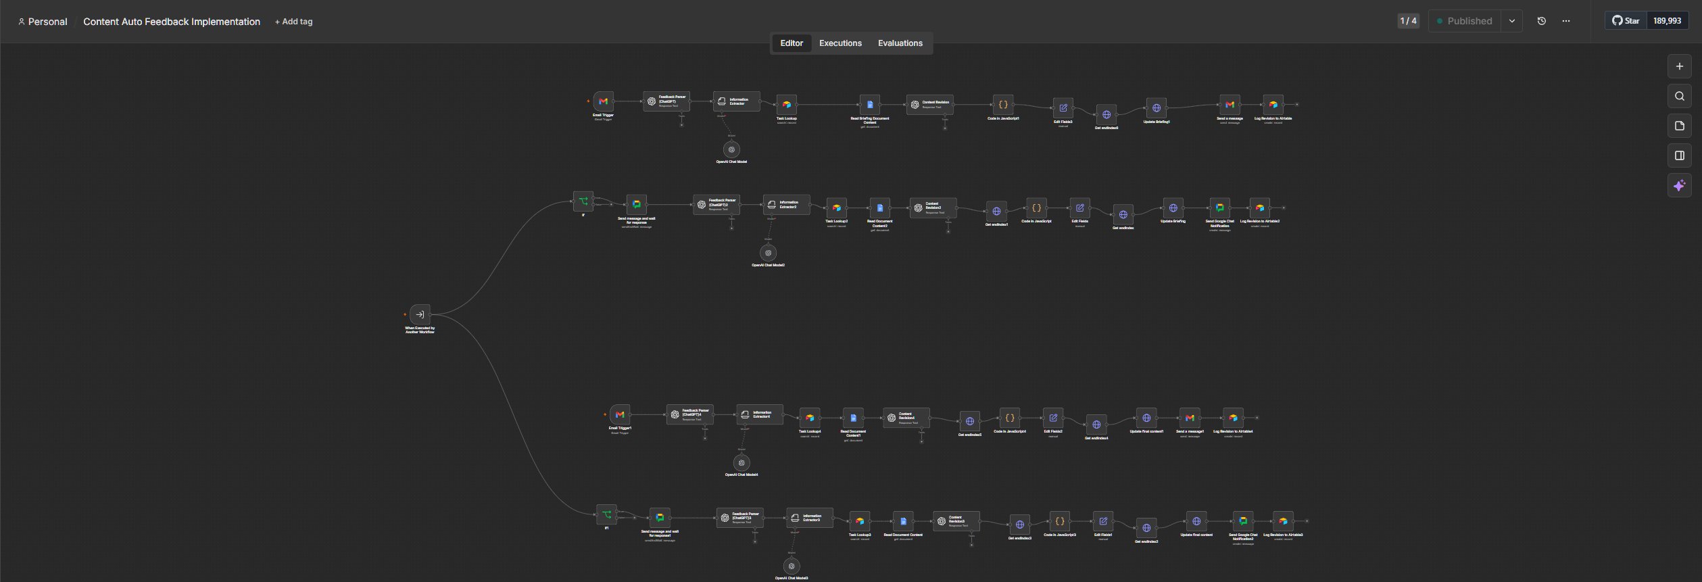Viewport: 1702px width, 582px height.
Task: Click the 189,993 star count
Action: coord(1667,21)
